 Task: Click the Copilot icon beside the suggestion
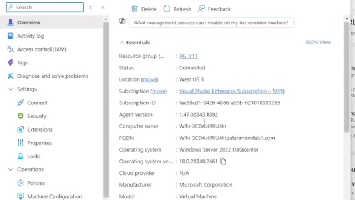[x=122, y=21]
